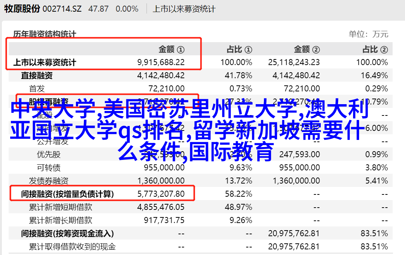
Task: Select the 累计新增长期借款 row label
Action: click(61, 220)
